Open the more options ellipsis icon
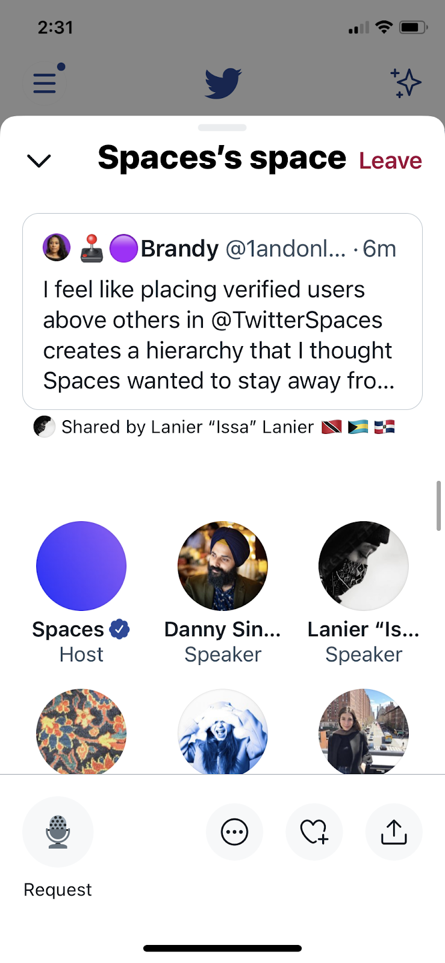 coord(234,832)
